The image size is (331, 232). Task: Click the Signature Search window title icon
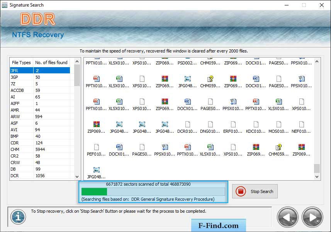point(4,5)
